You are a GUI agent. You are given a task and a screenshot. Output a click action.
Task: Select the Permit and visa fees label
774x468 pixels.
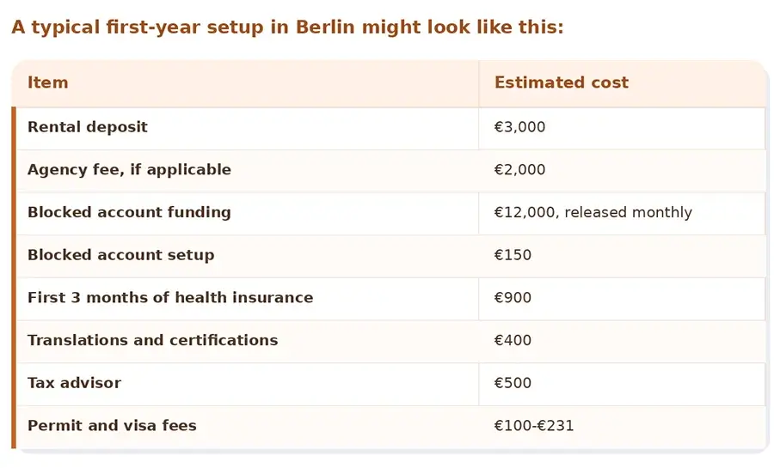(112, 426)
